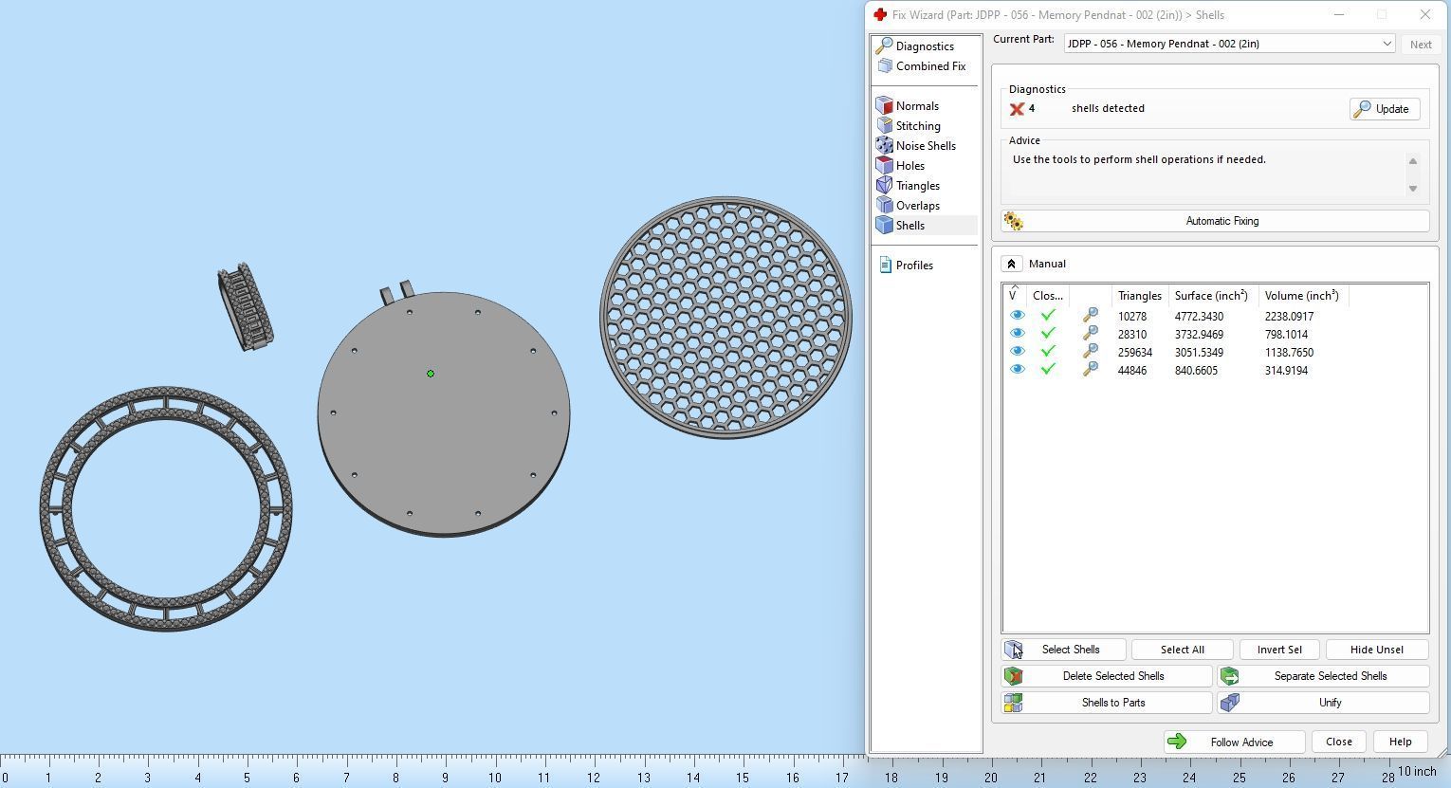Click the closed checkmark of the 259634-triangle shell

pyautogui.click(x=1048, y=352)
